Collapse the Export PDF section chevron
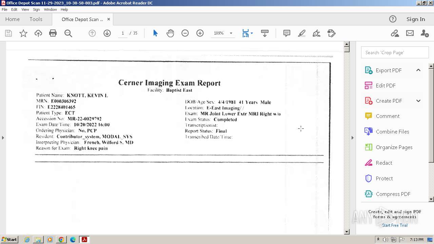Image resolution: width=434 pixels, height=244 pixels. (418, 70)
